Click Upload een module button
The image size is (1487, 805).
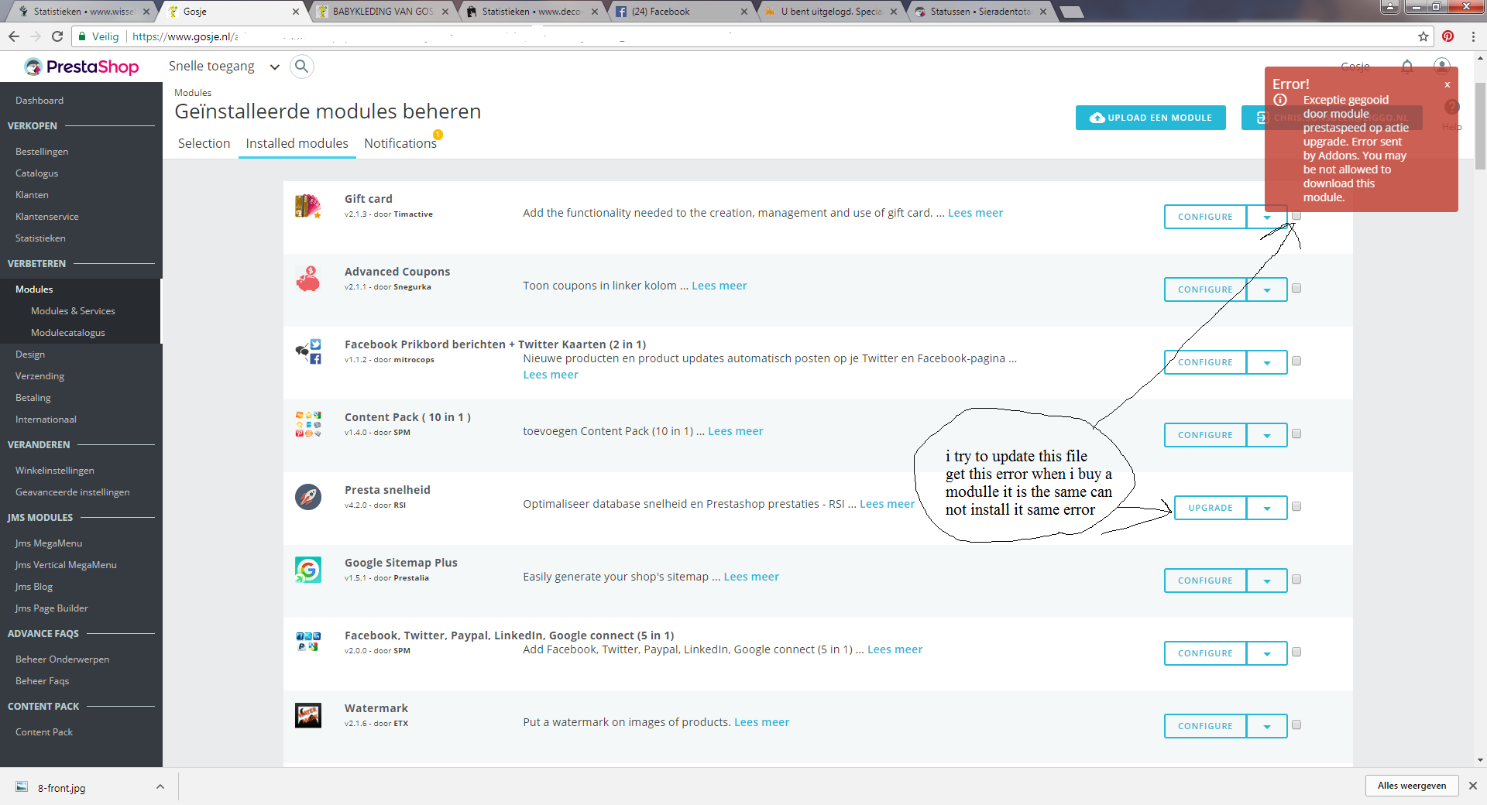tap(1151, 118)
